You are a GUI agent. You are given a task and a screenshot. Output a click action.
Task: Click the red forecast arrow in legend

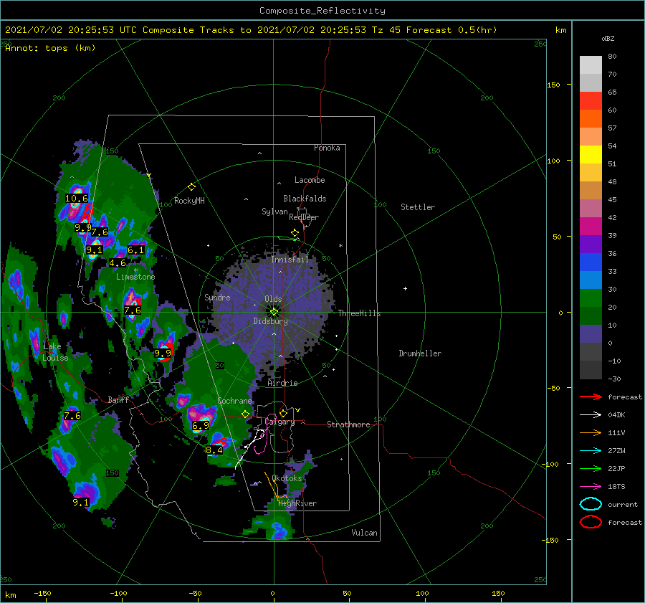tap(591, 397)
